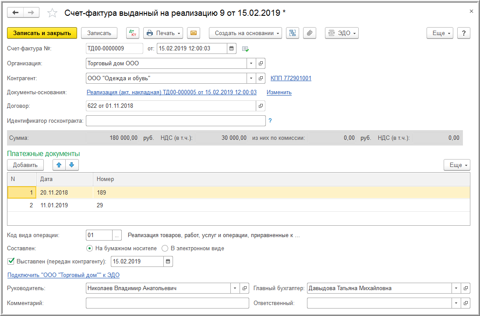Open the Печать dropdown menu

click(163, 33)
